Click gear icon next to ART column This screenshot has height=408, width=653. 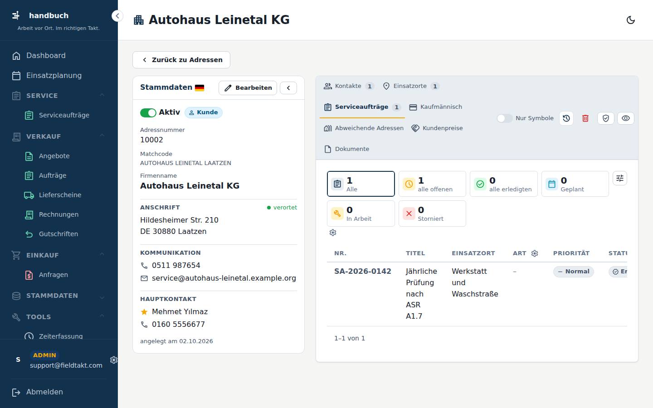tap(535, 253)
